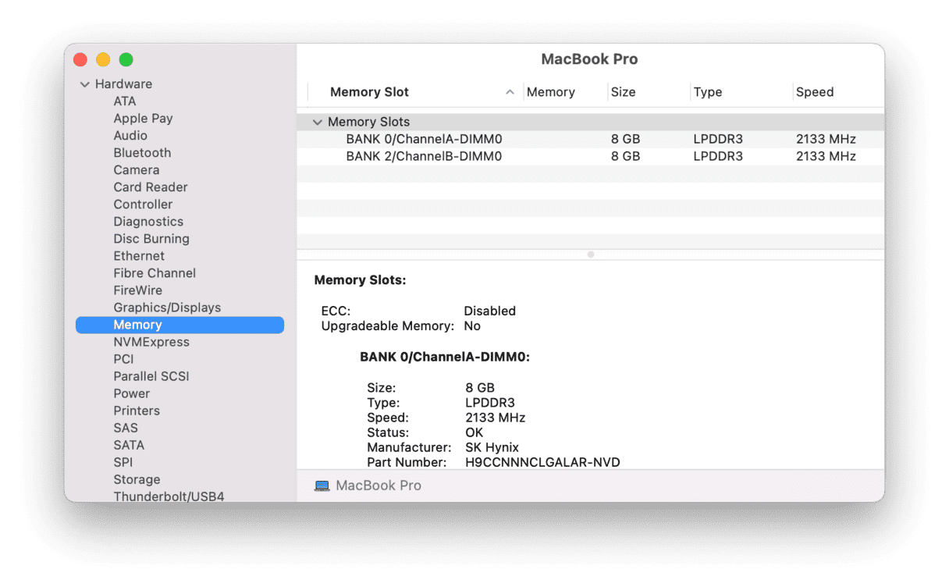Screen dimensions: 949x587
Task: Collapse the Memory Slots disclosure triangle
Action: point(318,123)
